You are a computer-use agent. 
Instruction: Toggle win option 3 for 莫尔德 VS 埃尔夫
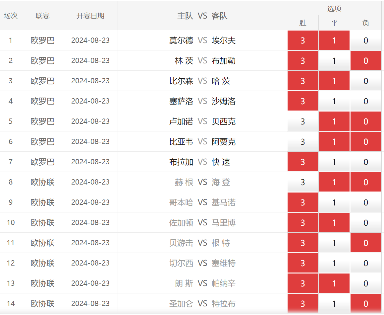303,40
